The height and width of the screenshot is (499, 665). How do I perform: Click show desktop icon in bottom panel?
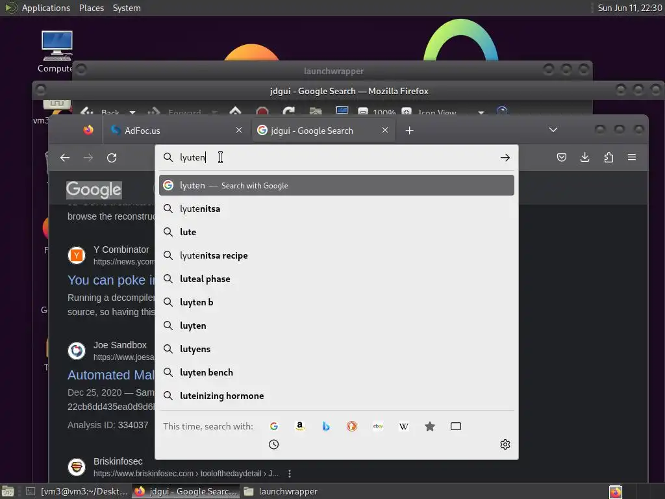(x=8, y=491)
